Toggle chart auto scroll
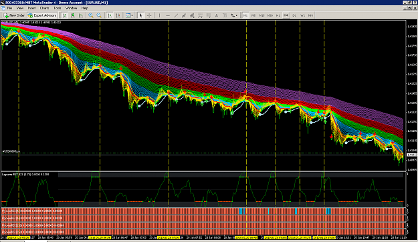Screen dimensions: 418x242 pos(110,15)
